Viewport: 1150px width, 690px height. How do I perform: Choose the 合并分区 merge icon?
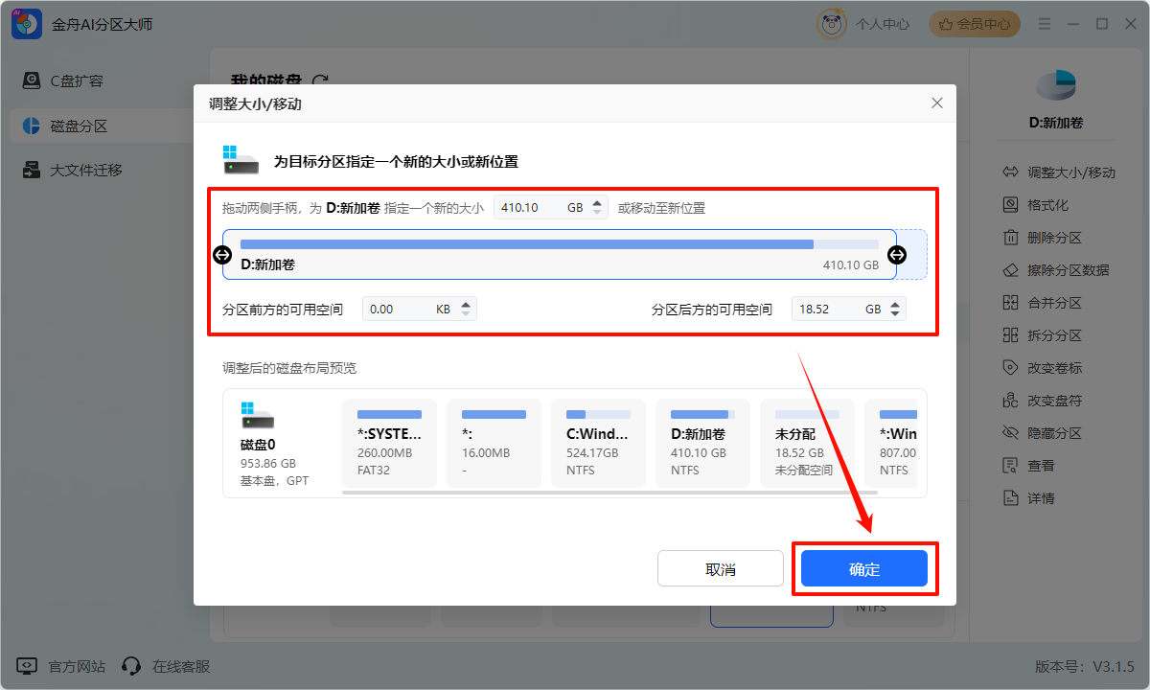pos(1010,303)
